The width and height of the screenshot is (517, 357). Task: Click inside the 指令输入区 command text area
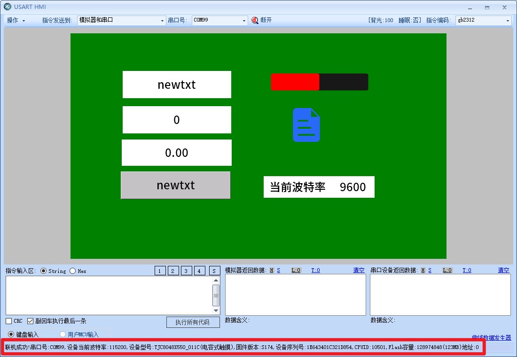(108, 295)
